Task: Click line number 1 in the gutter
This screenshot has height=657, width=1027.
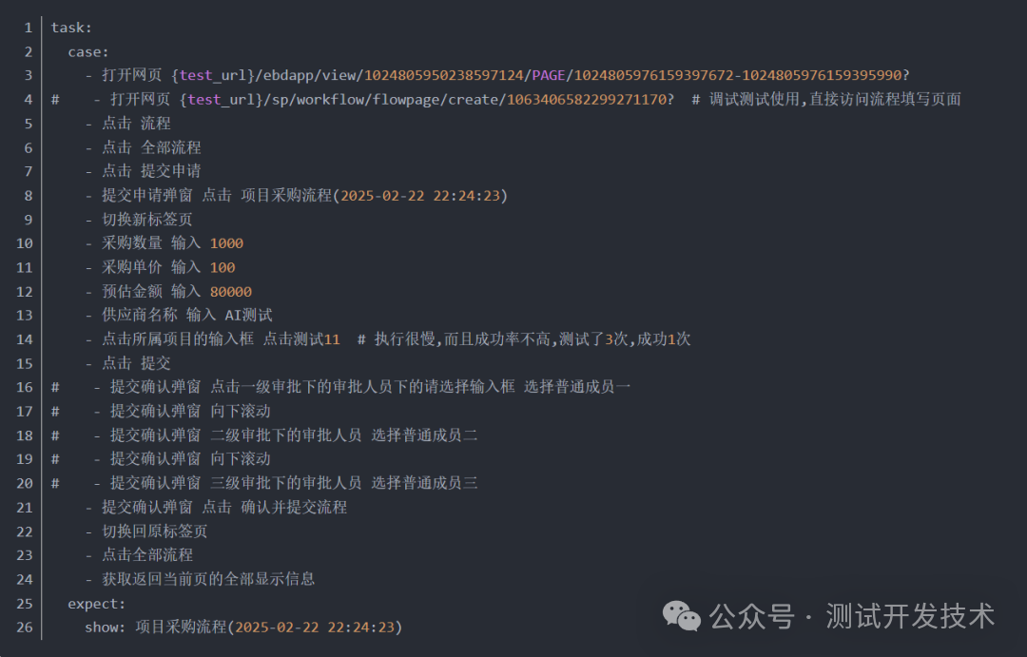Action: 29,28
